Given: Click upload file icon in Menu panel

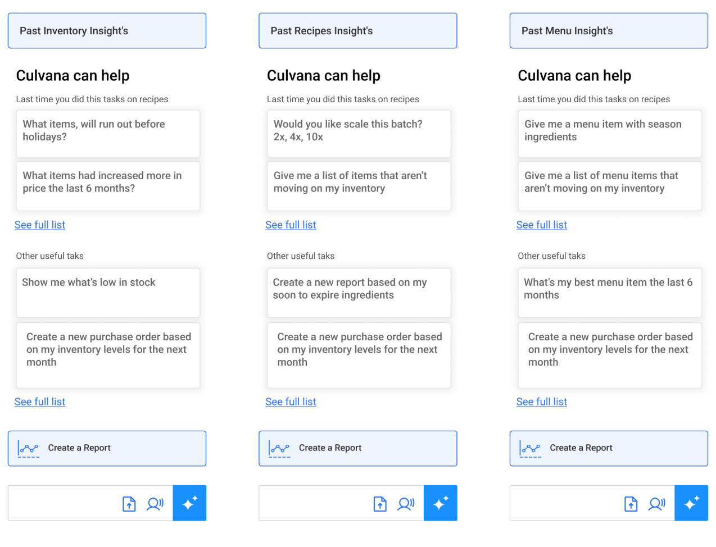Looking at the screenshot, I should [x=631, y=504].
